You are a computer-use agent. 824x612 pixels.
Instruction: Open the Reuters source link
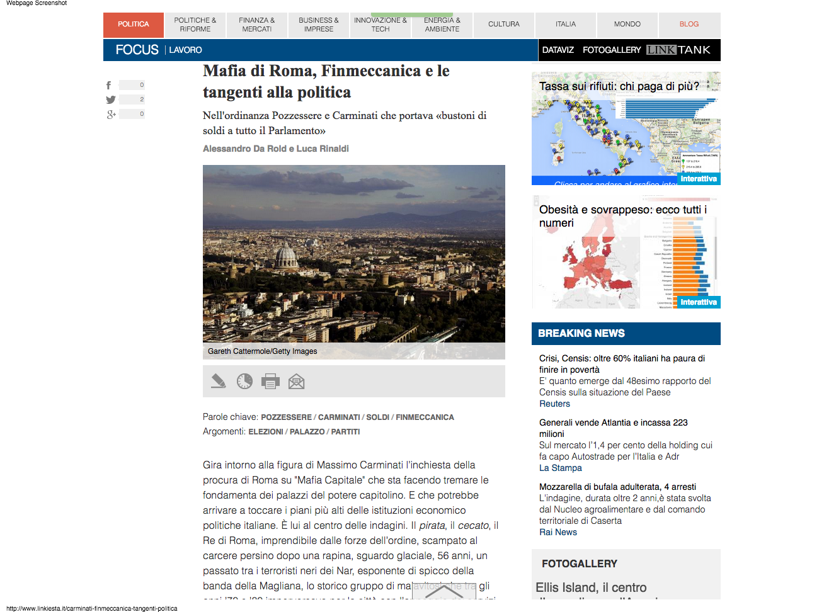click(x=554, y=404)
